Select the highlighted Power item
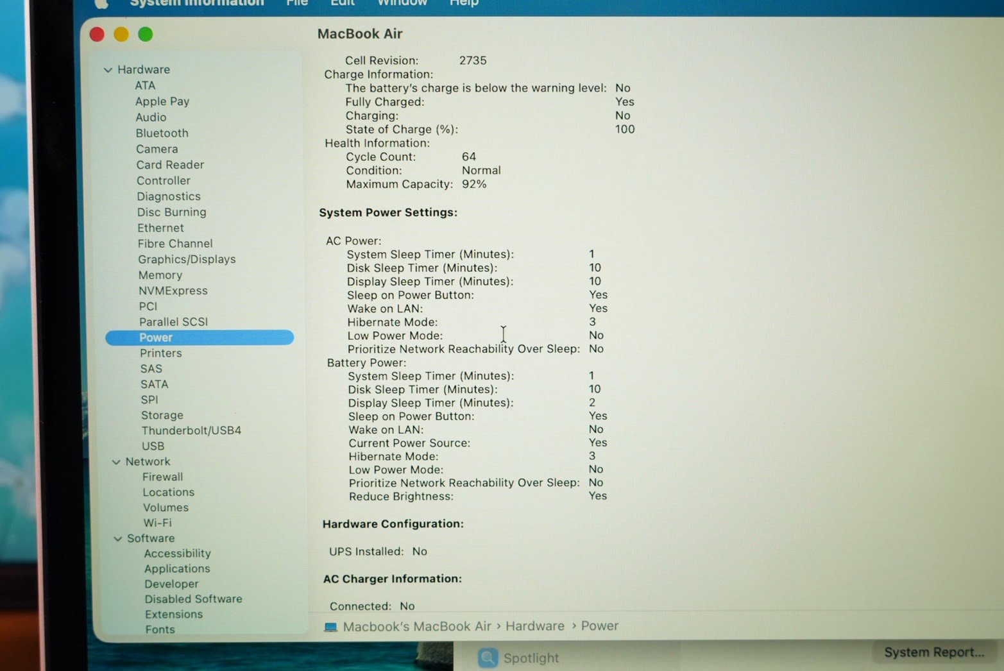The width and height of the screenshot is (1004, 671). (x=200, y=337)
